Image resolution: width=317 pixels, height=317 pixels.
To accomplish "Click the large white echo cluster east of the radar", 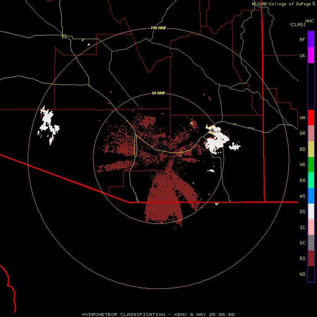I will (217, 139).
